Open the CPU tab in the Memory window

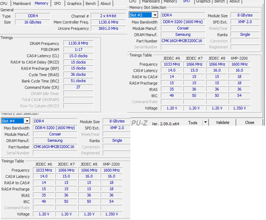pyautogui.click(x=4, y=4)
